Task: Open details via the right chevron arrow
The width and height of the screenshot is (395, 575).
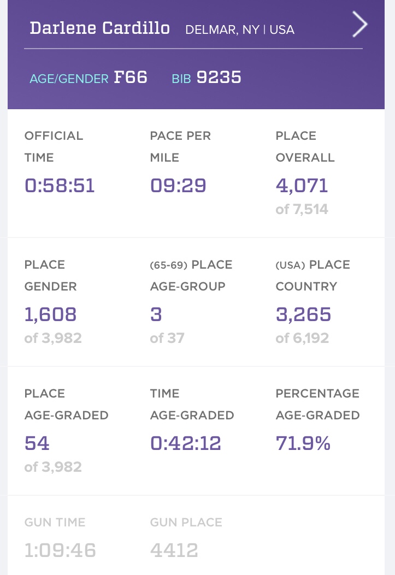Action: 359,25
